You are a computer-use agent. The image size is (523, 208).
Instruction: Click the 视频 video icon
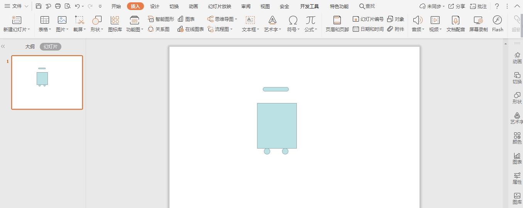click(x=435, y=20)
